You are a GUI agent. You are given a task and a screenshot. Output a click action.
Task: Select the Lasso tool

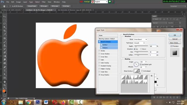5,24
